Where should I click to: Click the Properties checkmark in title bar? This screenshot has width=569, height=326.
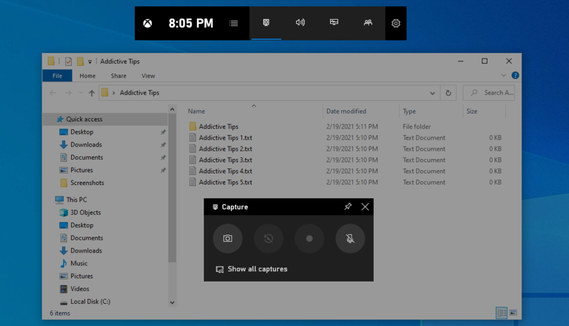click(x=69, y=62)
